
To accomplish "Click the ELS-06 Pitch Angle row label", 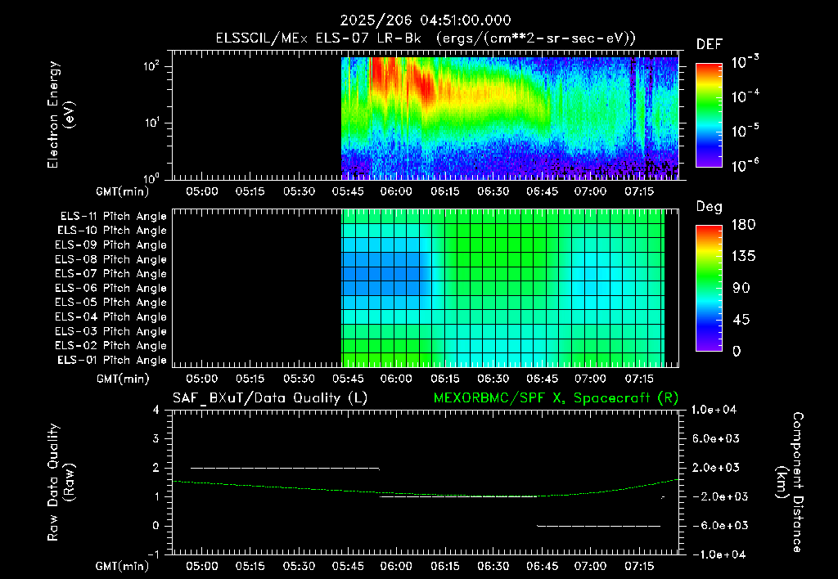I will tap(111, 288).
